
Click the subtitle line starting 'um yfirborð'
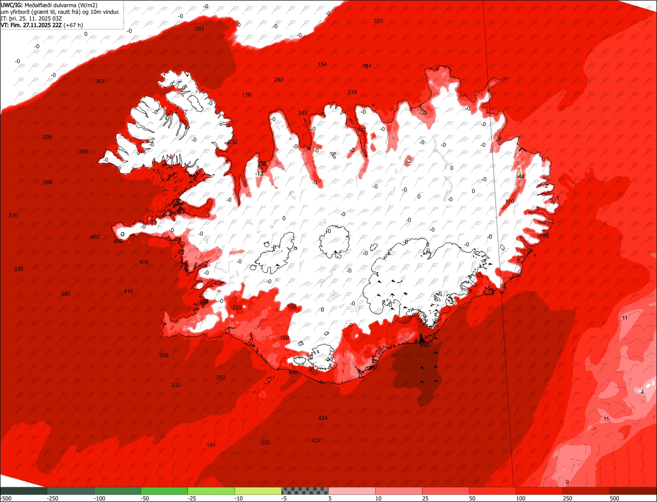click(60, 12)
